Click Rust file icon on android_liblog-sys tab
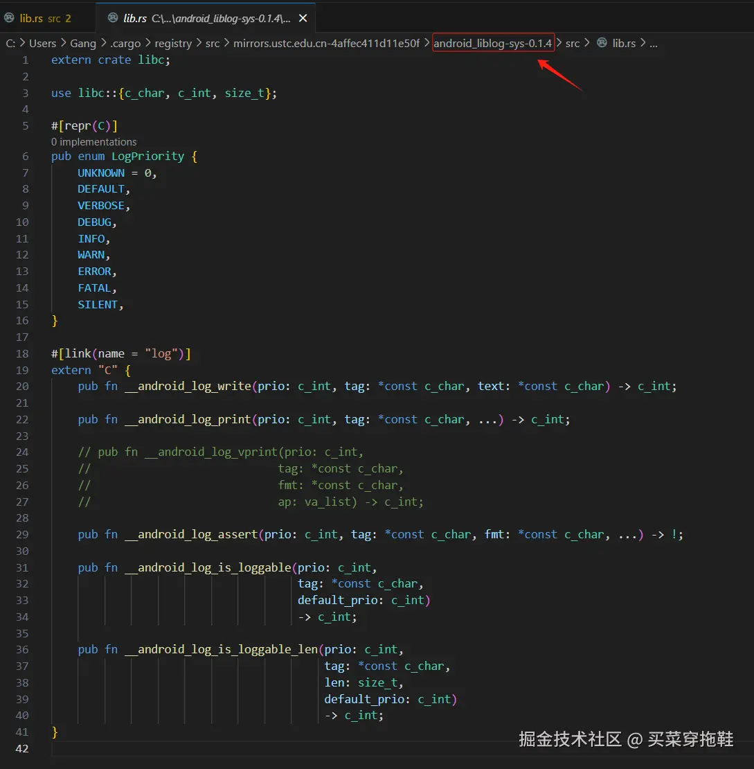 (x=113, y=18)
